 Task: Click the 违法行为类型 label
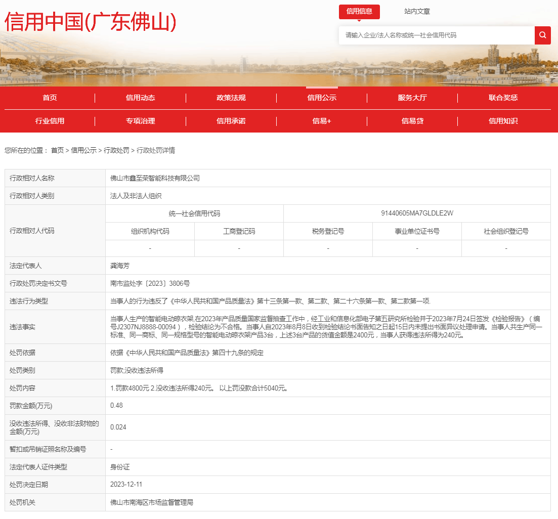click(x=28, y=301)
